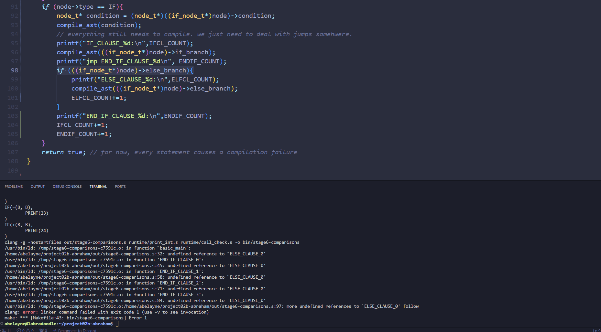Click the git sync changes indicator

(x=6, y=330)
